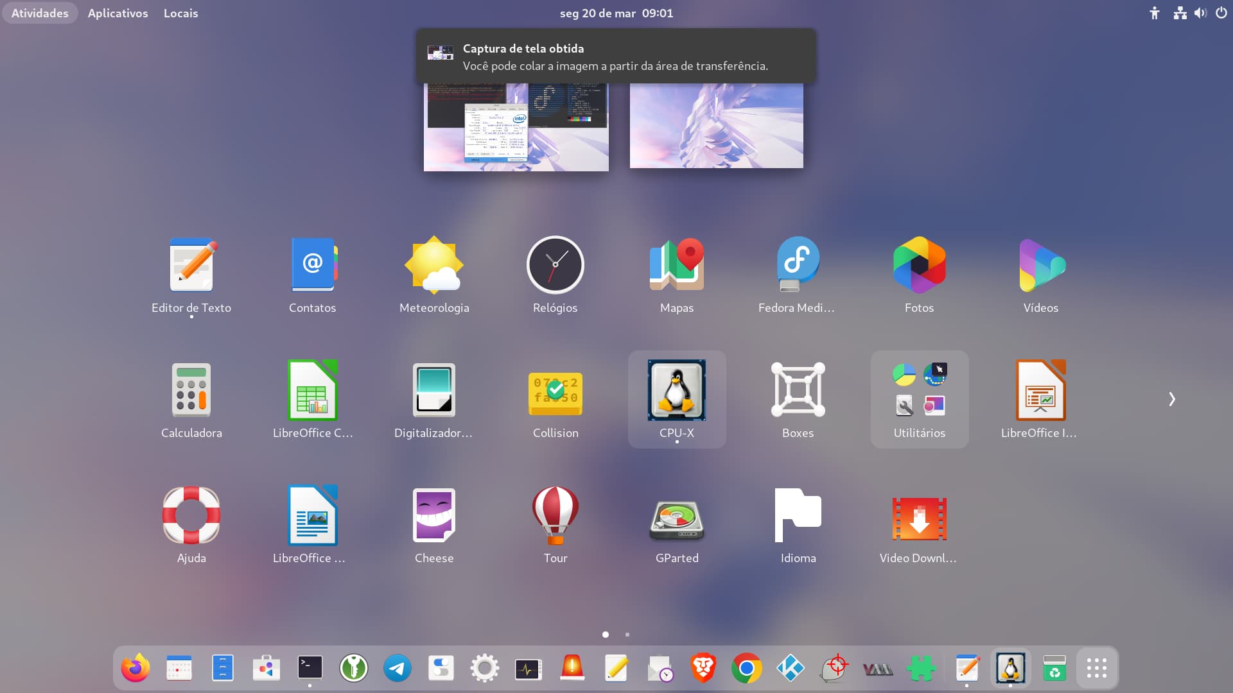Open Text Editor from the dock
The image size is (1233, 693).
pos(967,669)
